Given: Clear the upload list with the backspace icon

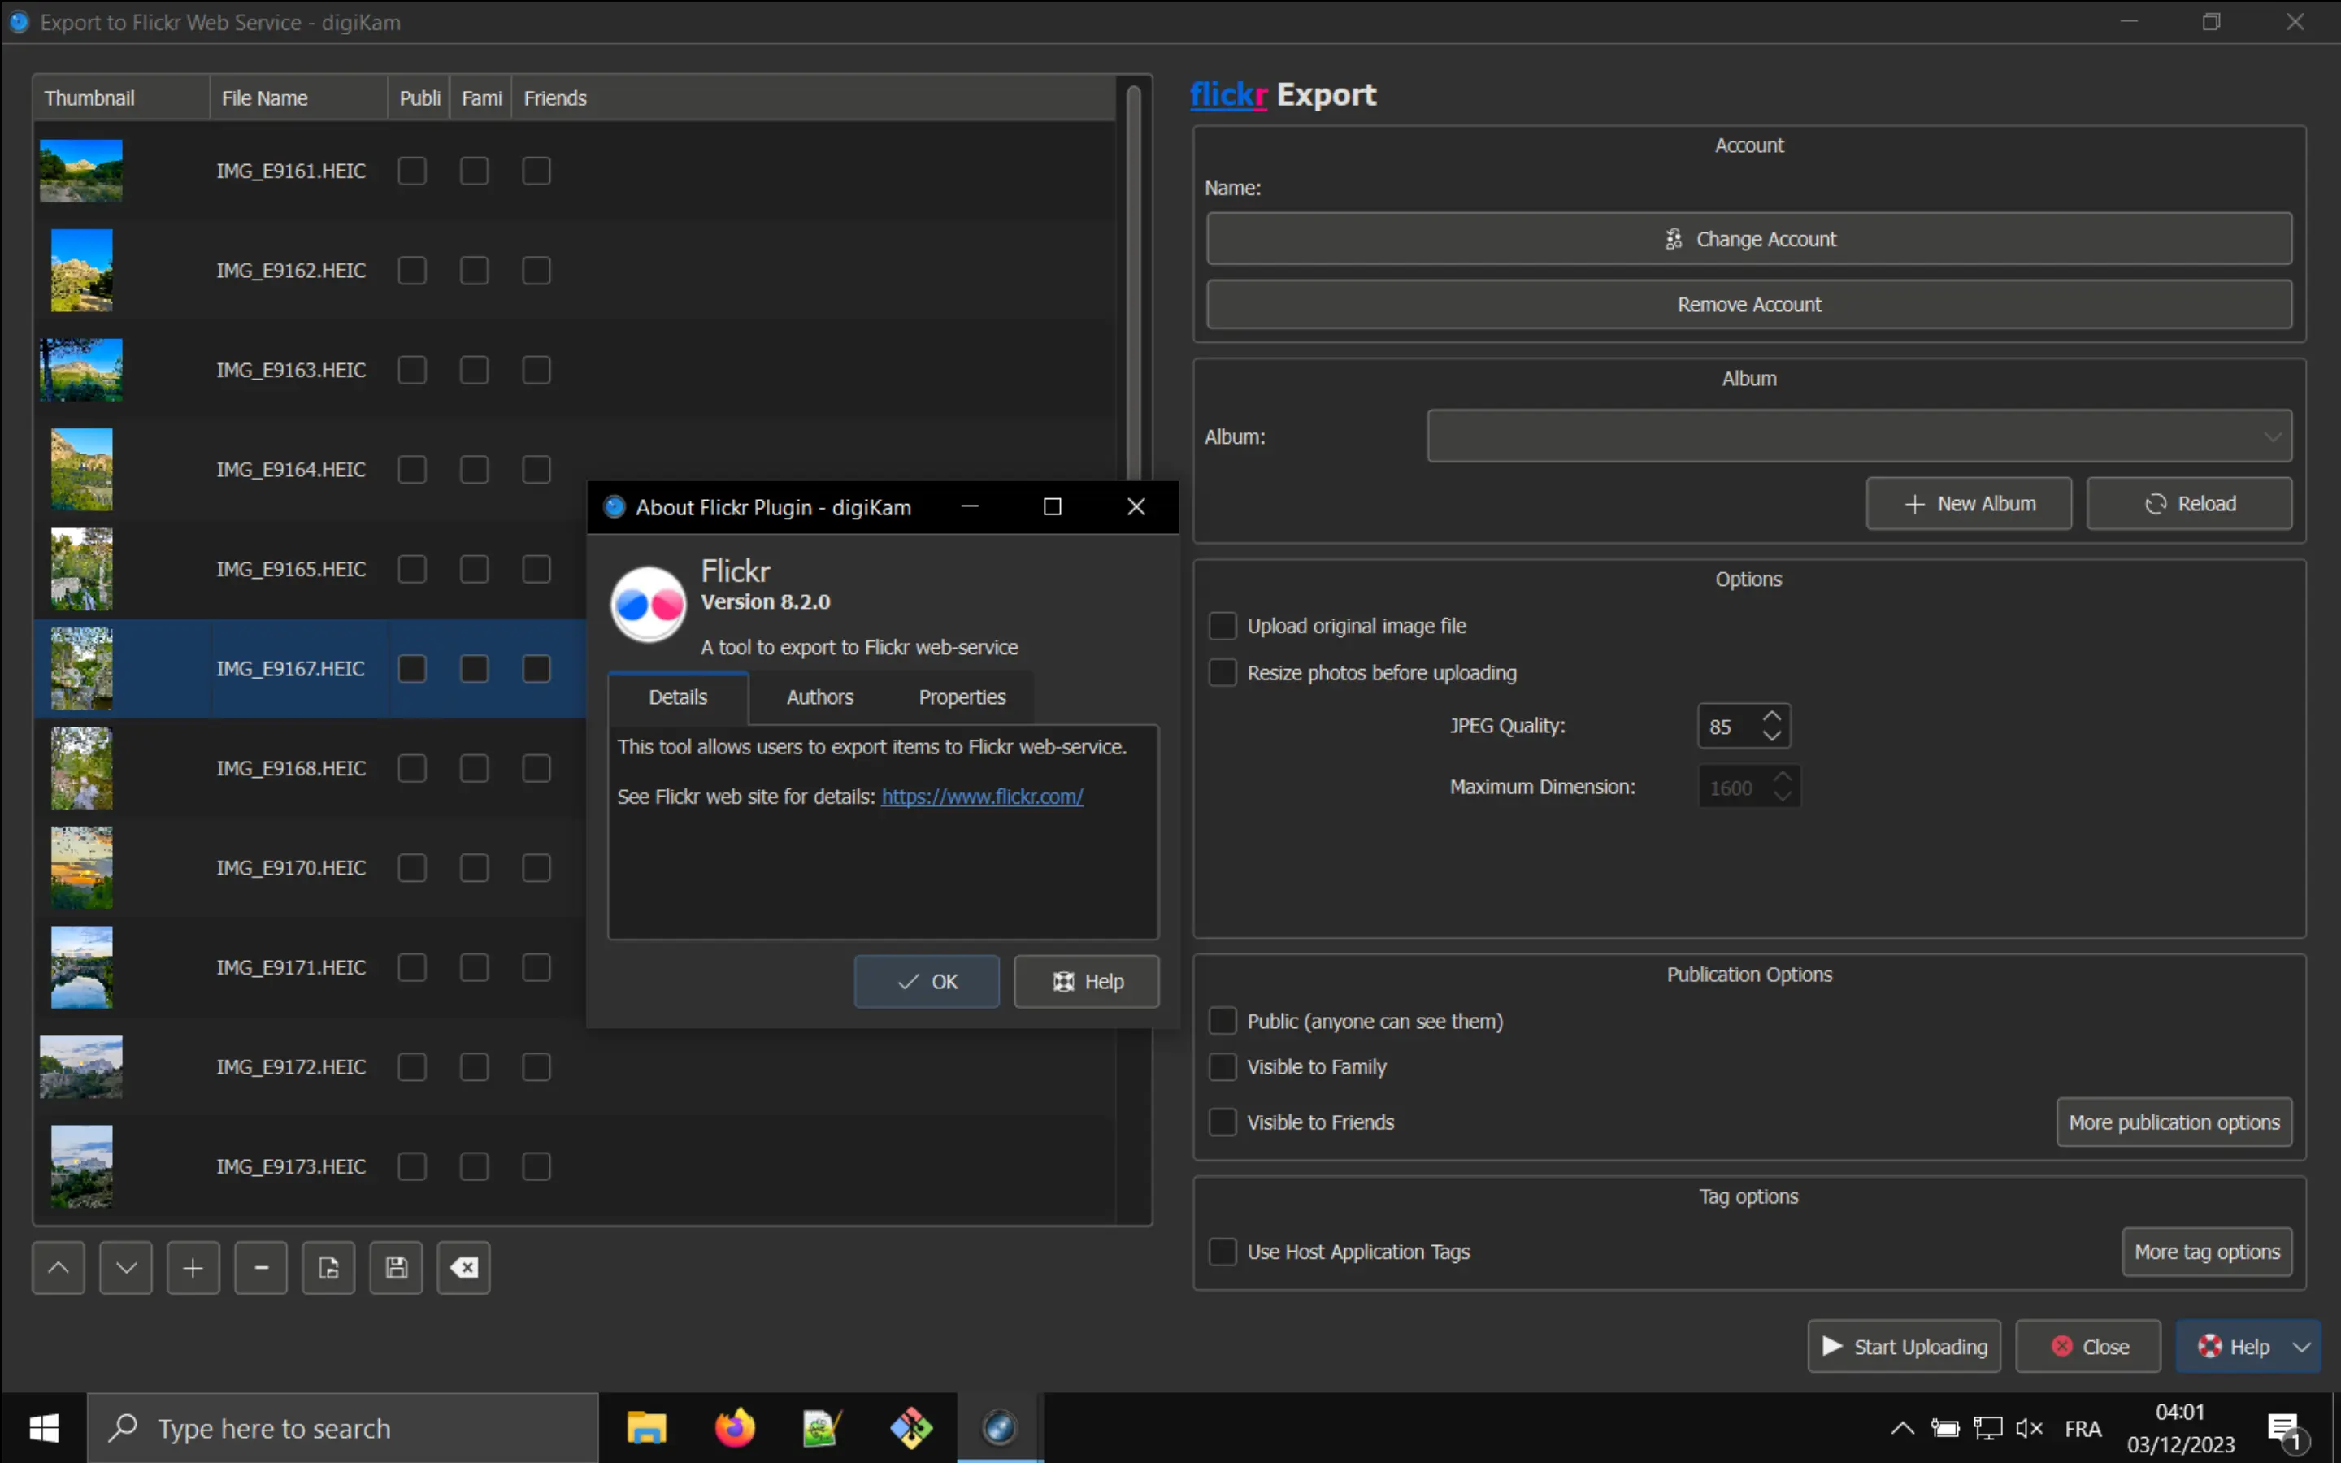Looking at the screenshot, I should [x=463, y=1266].
